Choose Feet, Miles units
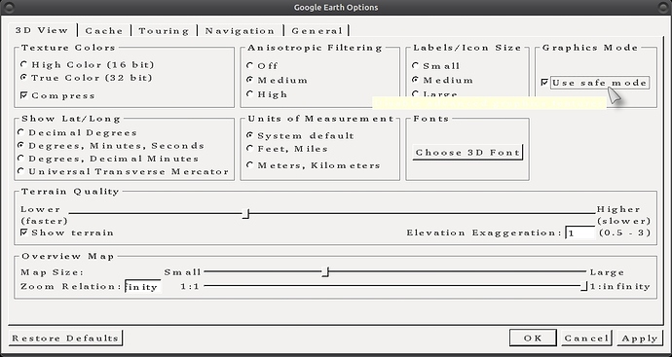 [287, 149]
